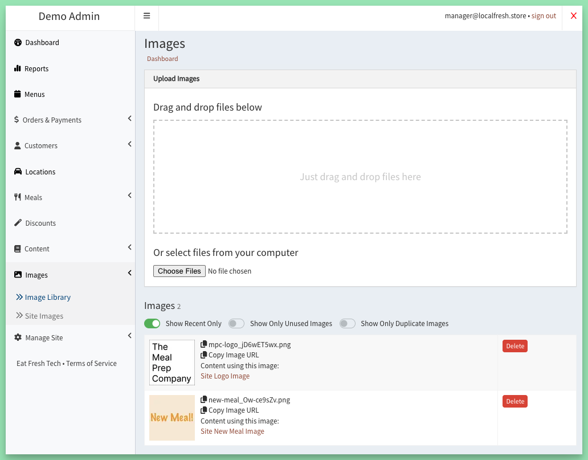This screenshot has width=588, height=460.
Task: Click the hamburger menu icon
Action: pos(146,16)
